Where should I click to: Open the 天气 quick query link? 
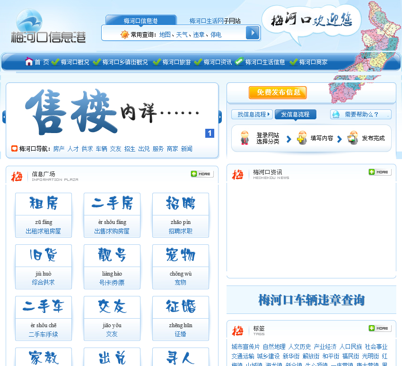(x=182, y=35)
